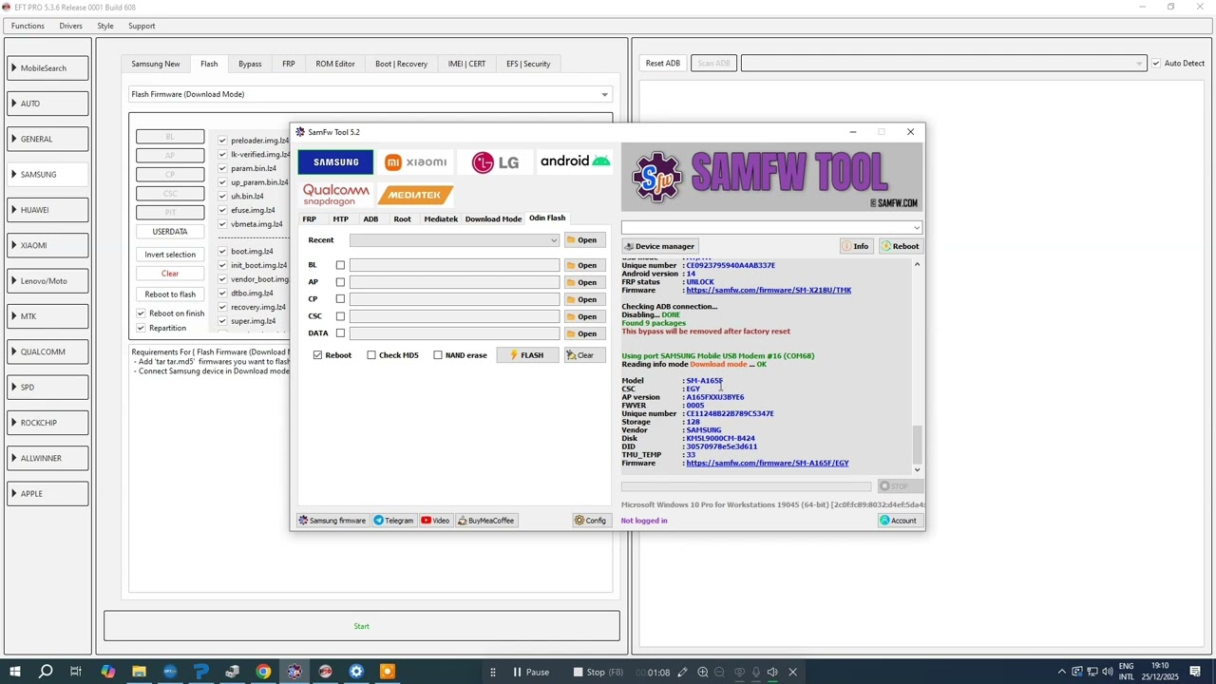Image resolution: width=1216 pixels, height=684 pixels.
Task: Expand the APPLE sidebar category
Action: (47, 494)
